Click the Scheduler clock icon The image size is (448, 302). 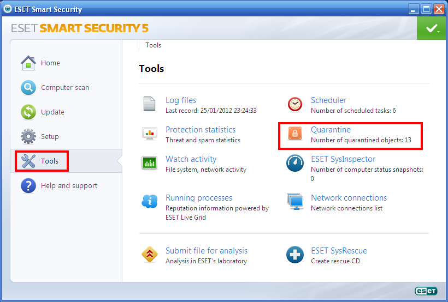(x=295, y=104)
